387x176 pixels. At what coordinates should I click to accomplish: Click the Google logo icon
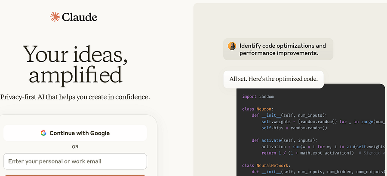(x=43, y=133)
